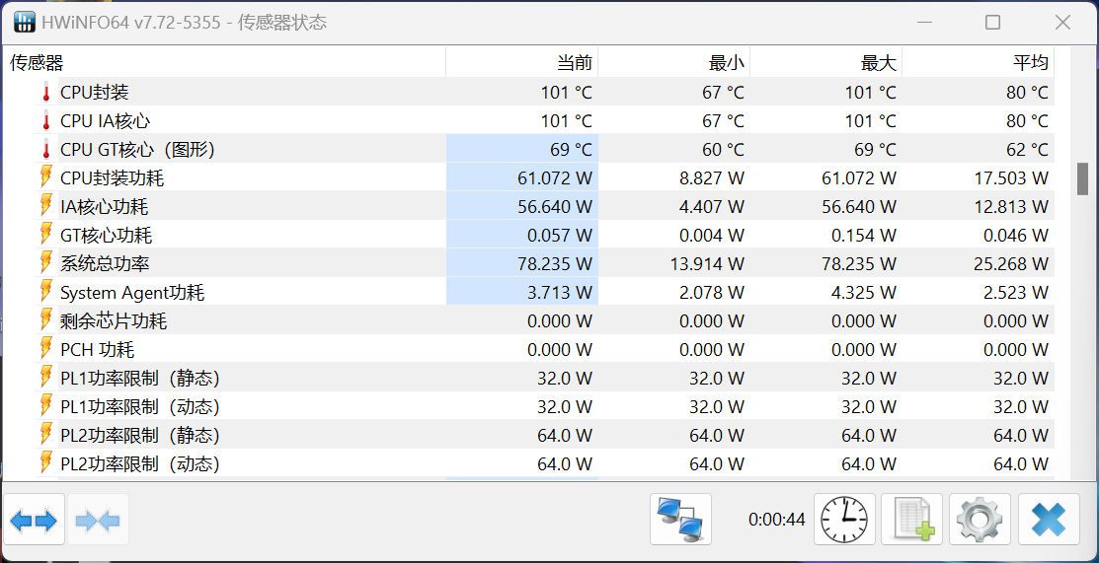
Task: Select the PL1功率限制（静态） row label
Action: coord(140,379)
